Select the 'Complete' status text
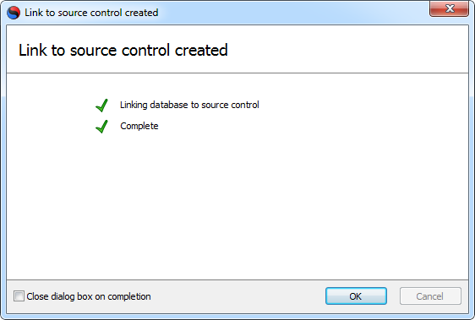 [139, 126]
